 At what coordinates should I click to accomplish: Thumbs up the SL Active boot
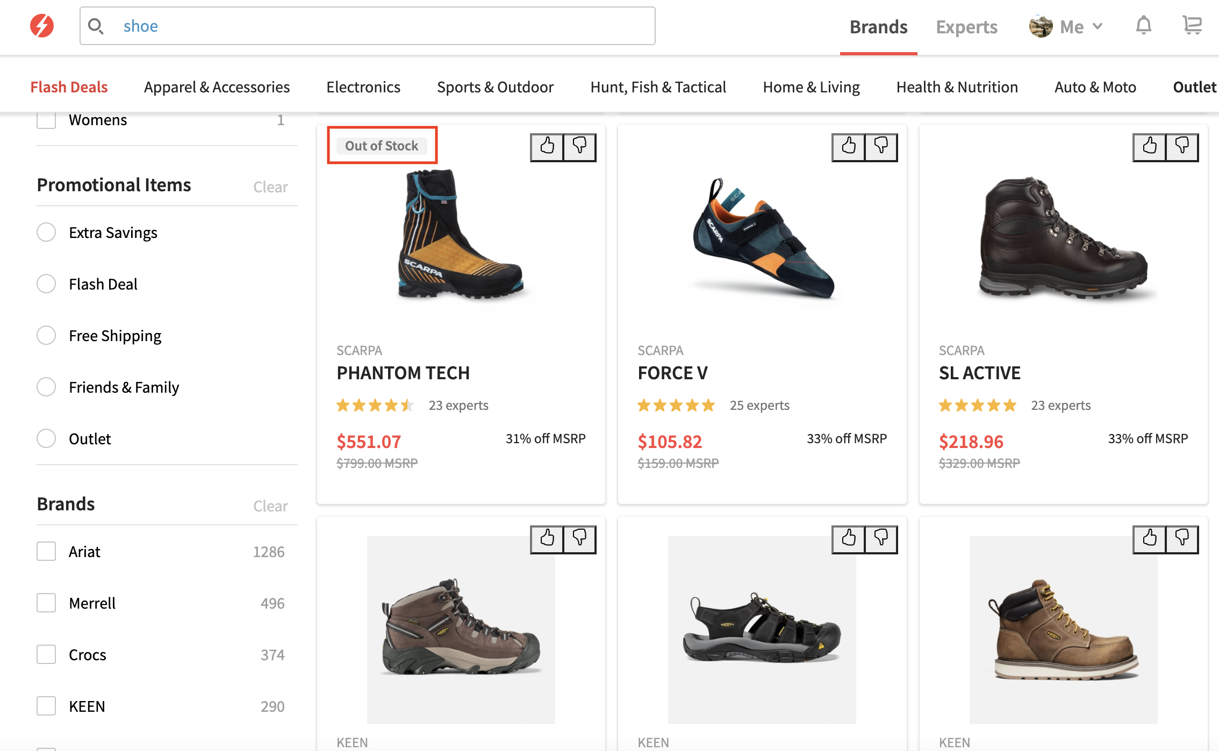(1150, 147)
